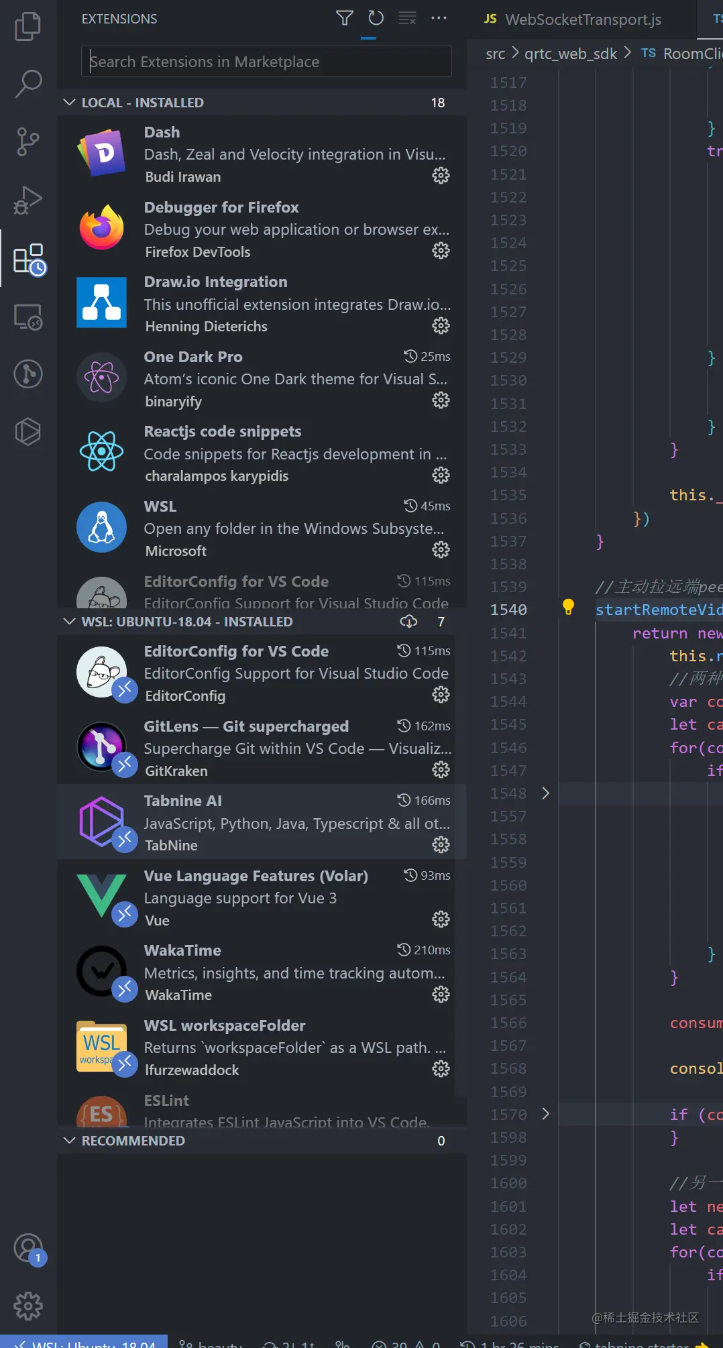
Task: Refresh the extensions list
Action: click(376, 18)
